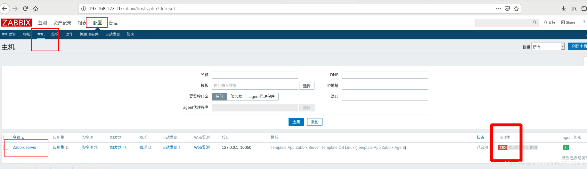
Task: Open the Reports menu
Action: [82, 23]
